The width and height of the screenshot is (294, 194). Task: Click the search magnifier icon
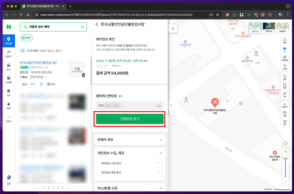26,27
